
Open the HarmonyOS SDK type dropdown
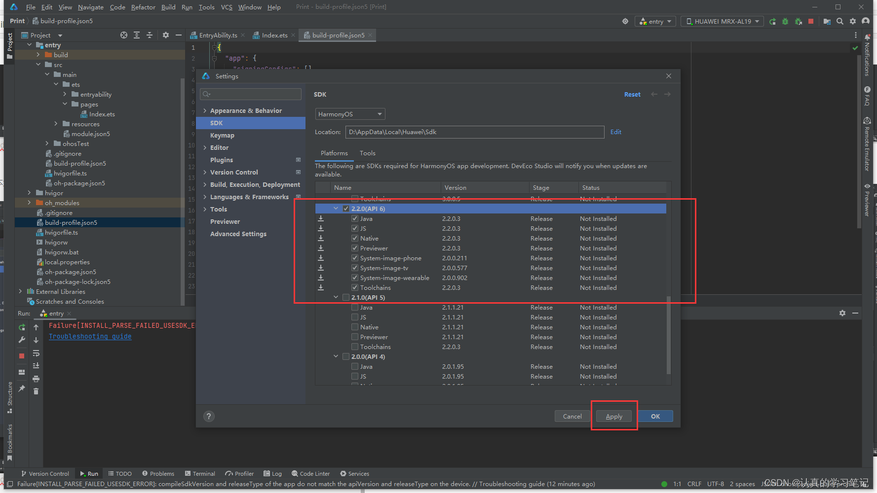click(x=350, y=114)
